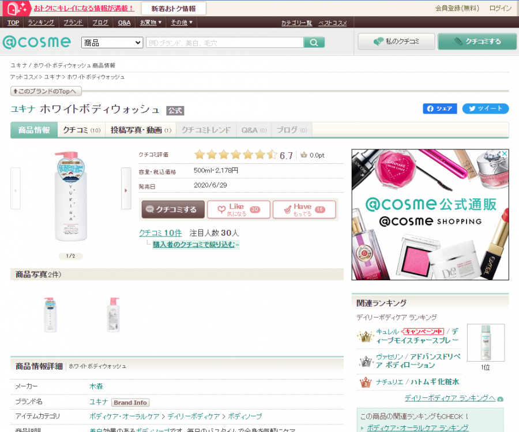Switch to the Q&A (0) tab
519x432 pixels.
click(x=254, y=130)
